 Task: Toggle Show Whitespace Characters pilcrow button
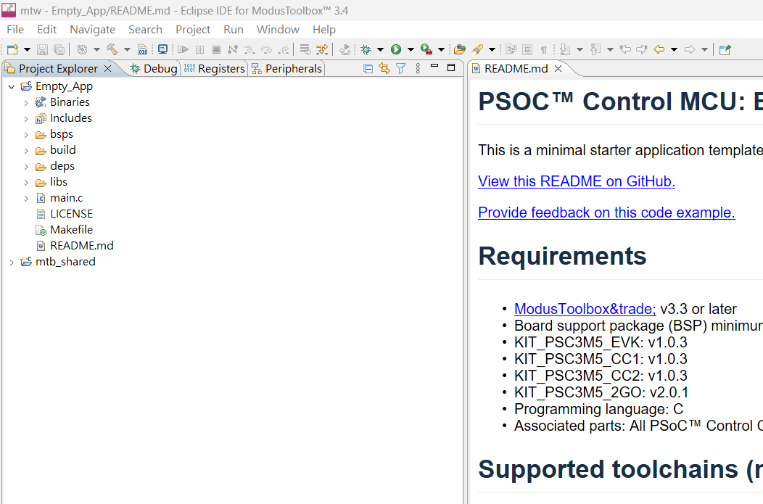click(x=544, y=49)
